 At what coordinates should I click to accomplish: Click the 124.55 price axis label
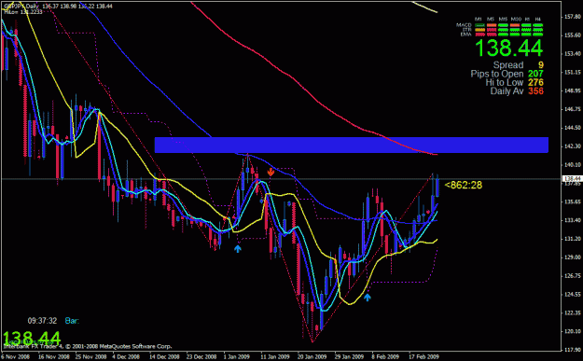tap(573, 294)
